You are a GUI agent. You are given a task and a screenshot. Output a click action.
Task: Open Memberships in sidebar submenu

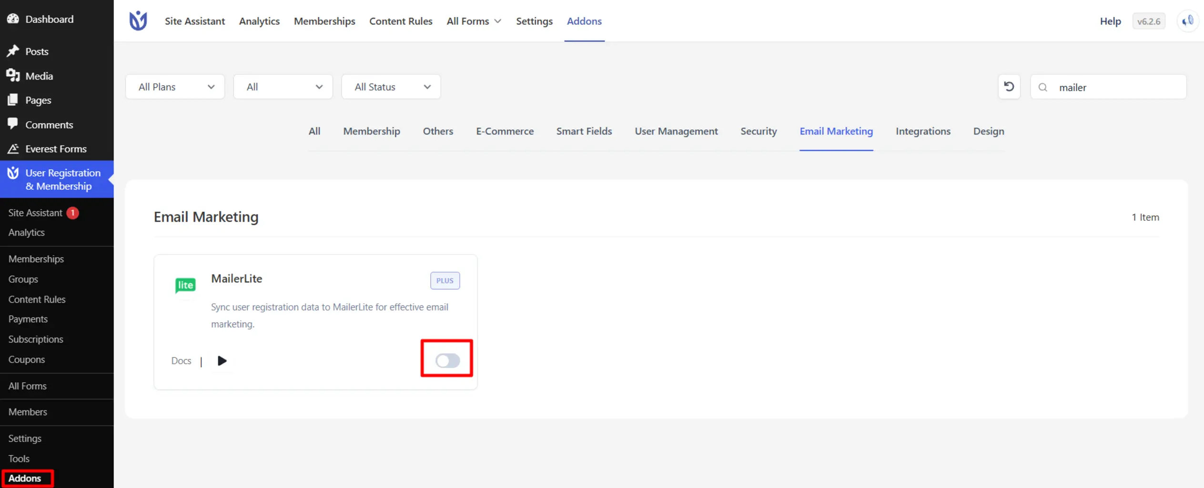pos(36,259)
